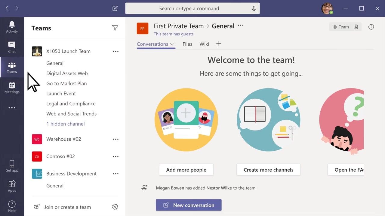This screenshot has height=216, width=385.
Task: Click the X1050 Launch Team rocket avatar
Action: pos(37,51)
